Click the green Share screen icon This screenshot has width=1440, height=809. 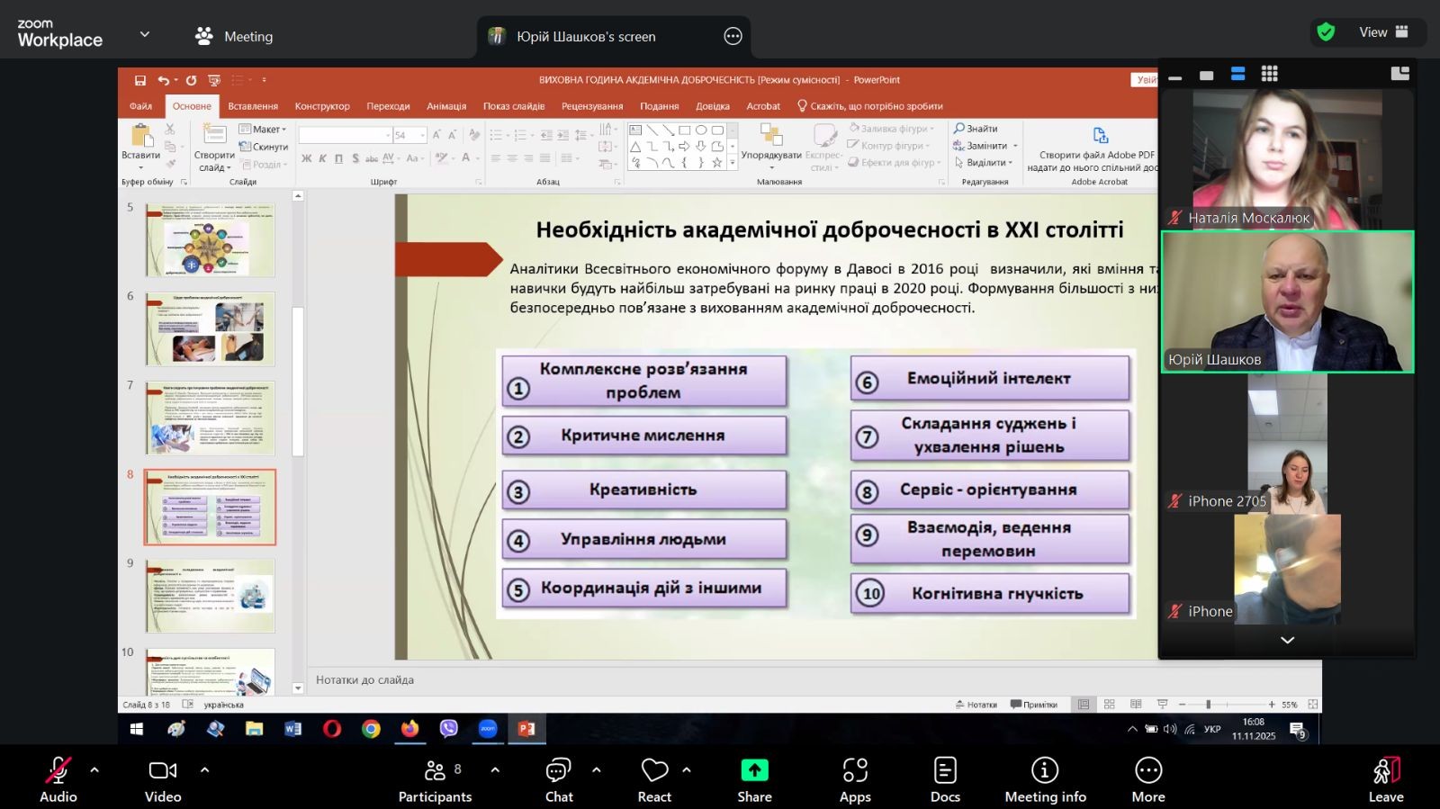click(x=754, y=771)
